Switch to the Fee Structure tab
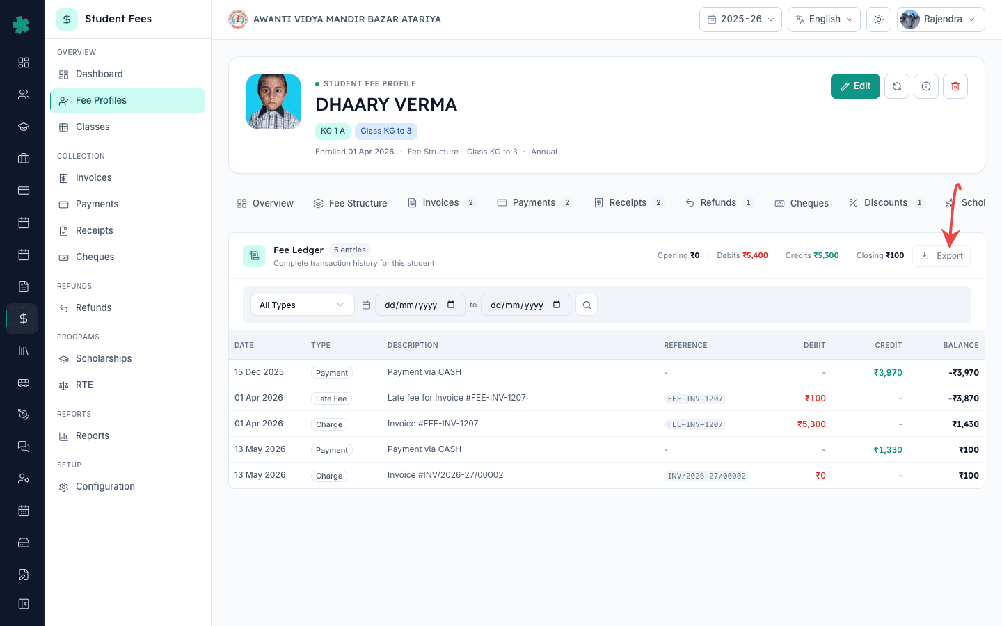This screenshot has width=1002, height=626. [350, 203]
